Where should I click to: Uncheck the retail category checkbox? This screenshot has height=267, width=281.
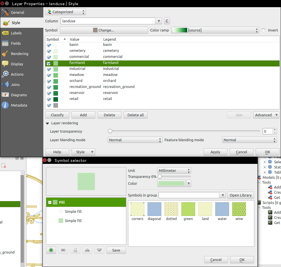pyautogui.click(x=49, y=99)
